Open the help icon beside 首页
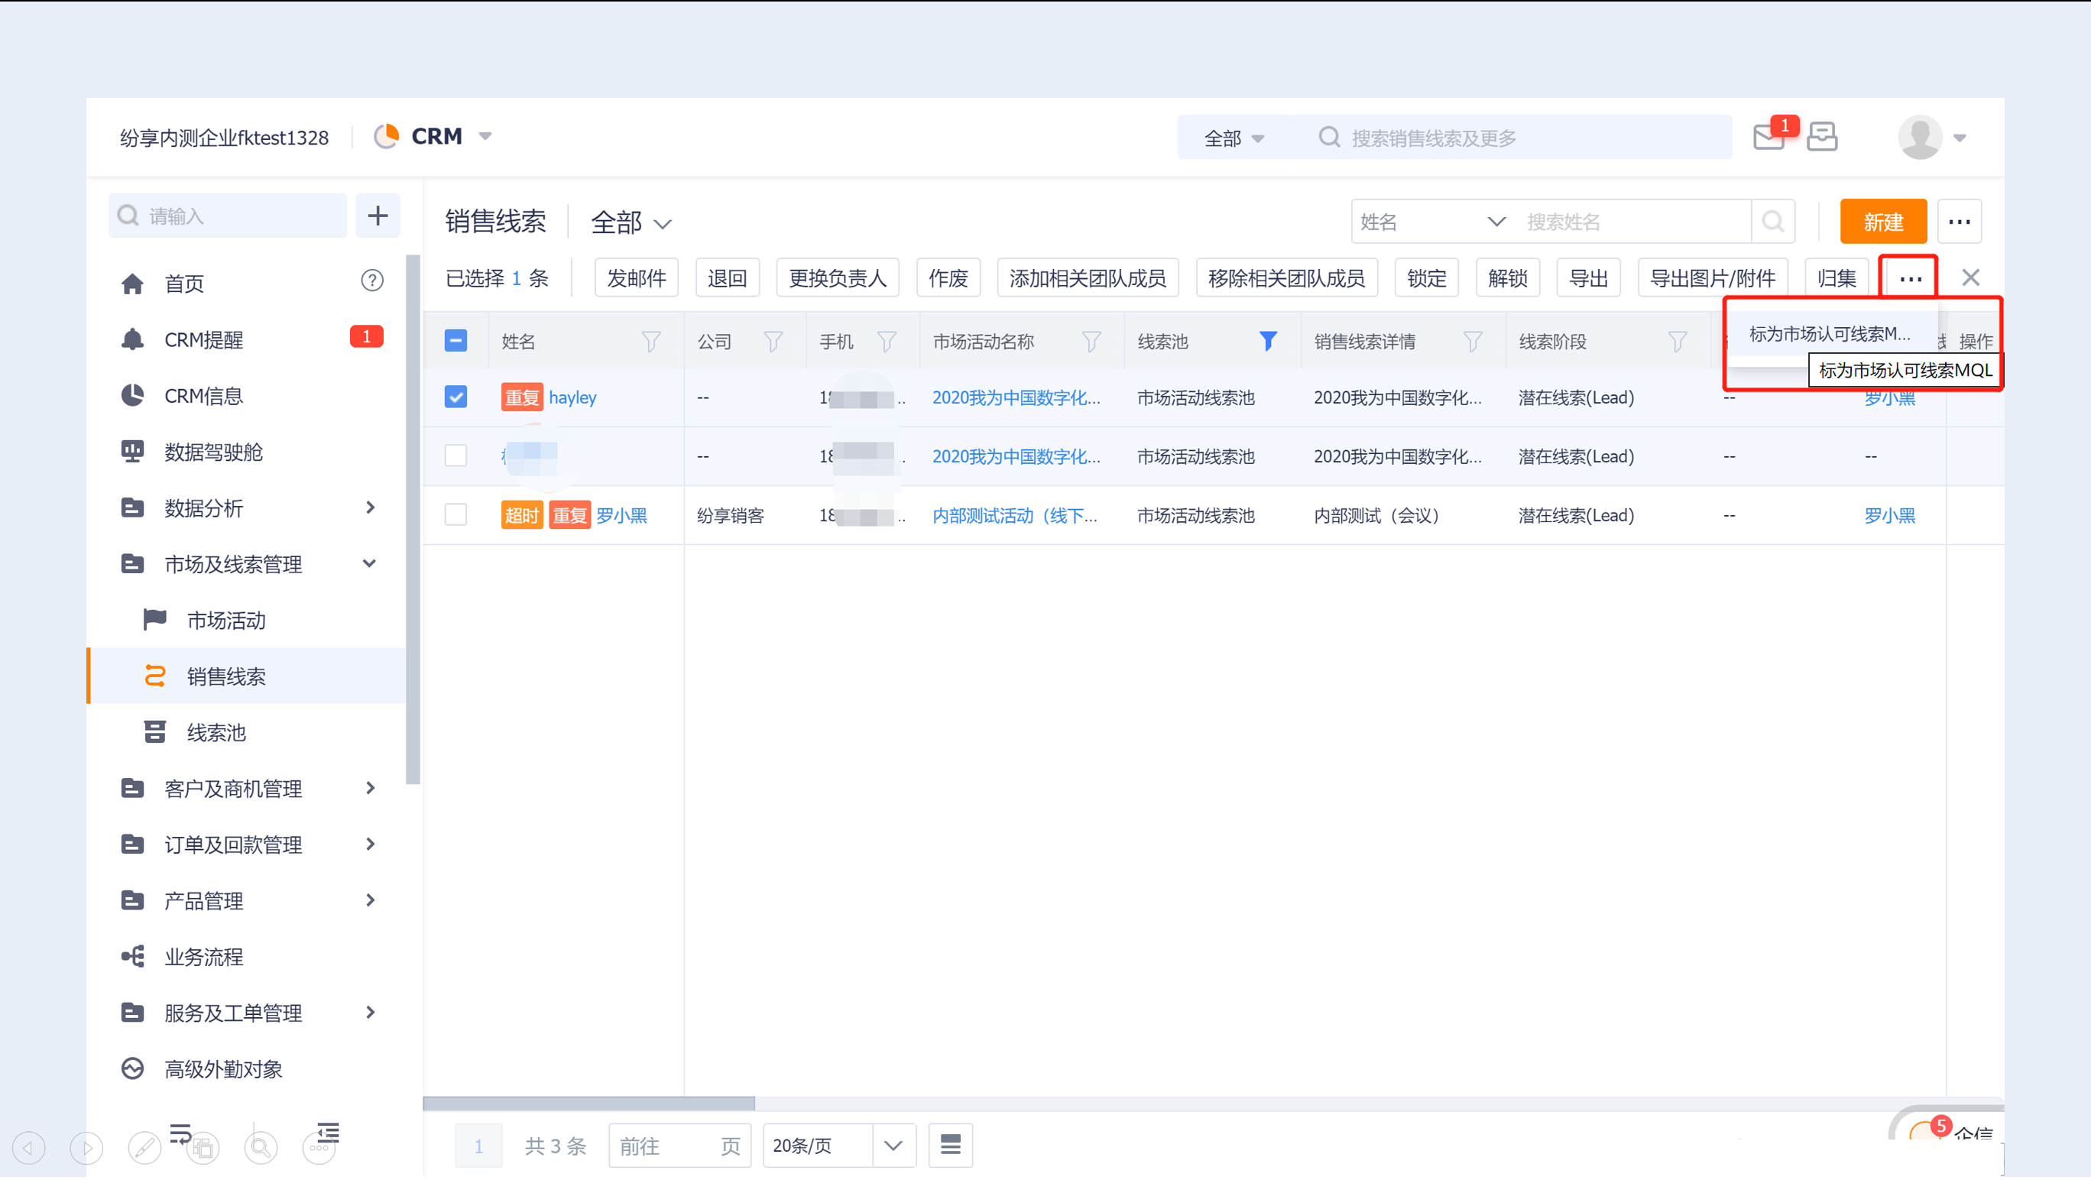Image resolution: width=2091 pixels, height=1180 pixels. tap(371, 281)
